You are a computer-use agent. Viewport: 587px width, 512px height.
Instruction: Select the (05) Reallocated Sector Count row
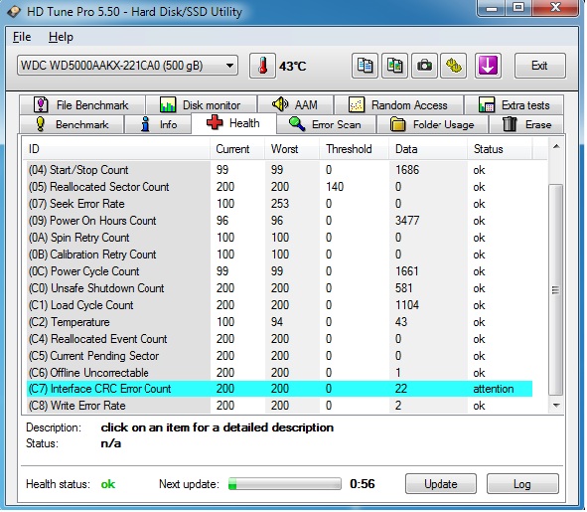279,187
